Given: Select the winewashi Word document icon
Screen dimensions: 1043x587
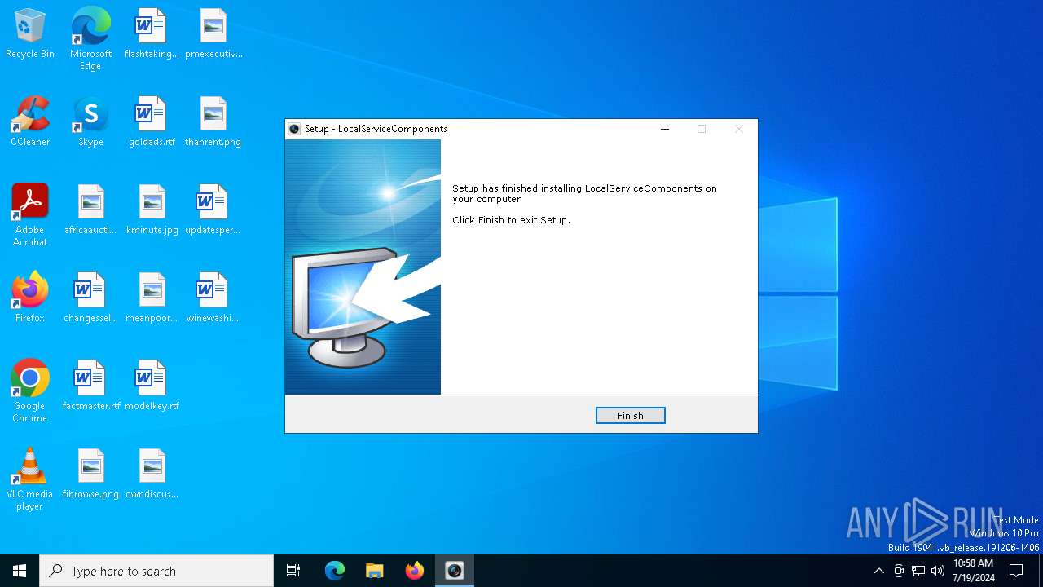Looking at the screenshot, I should (213, 298).
